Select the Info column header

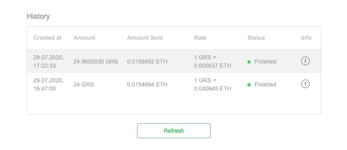(x=306, y=38)
